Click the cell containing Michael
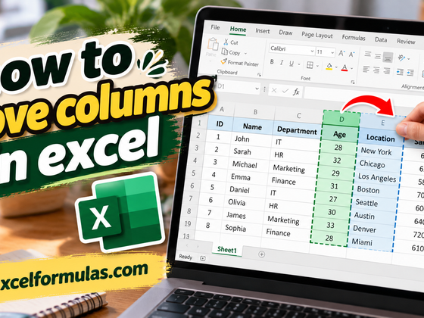The image size is (424, 318). point(245,164)
